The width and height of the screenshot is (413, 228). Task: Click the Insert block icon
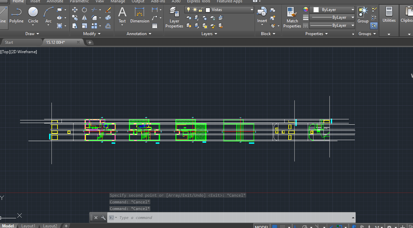[262, 15]
